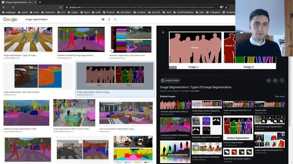
Task: Open the crosswalk pedestrians segmentation thumbnail
Action: pyautogui.click(x=28, y=40)
